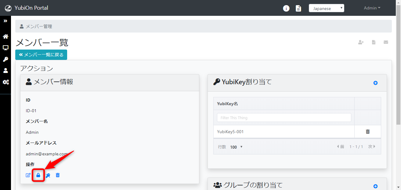Click the lock member icon
This screenshot has width=401, height=190.
click(x=38, y=175)
